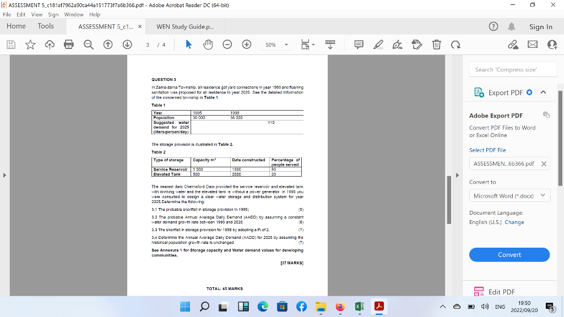Click the Print icon

pos(68,45)
